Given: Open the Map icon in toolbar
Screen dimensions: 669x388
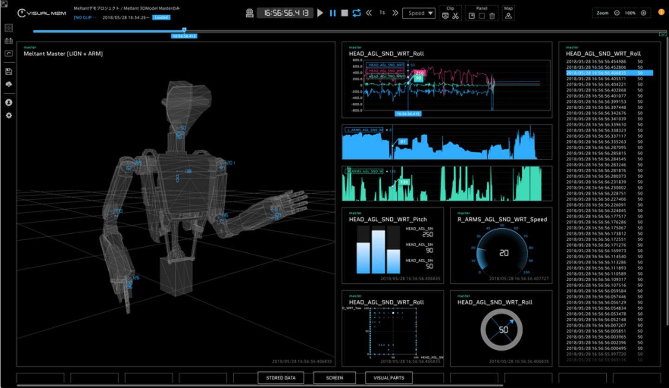Looking at the screenshot, I should point(508,16).
